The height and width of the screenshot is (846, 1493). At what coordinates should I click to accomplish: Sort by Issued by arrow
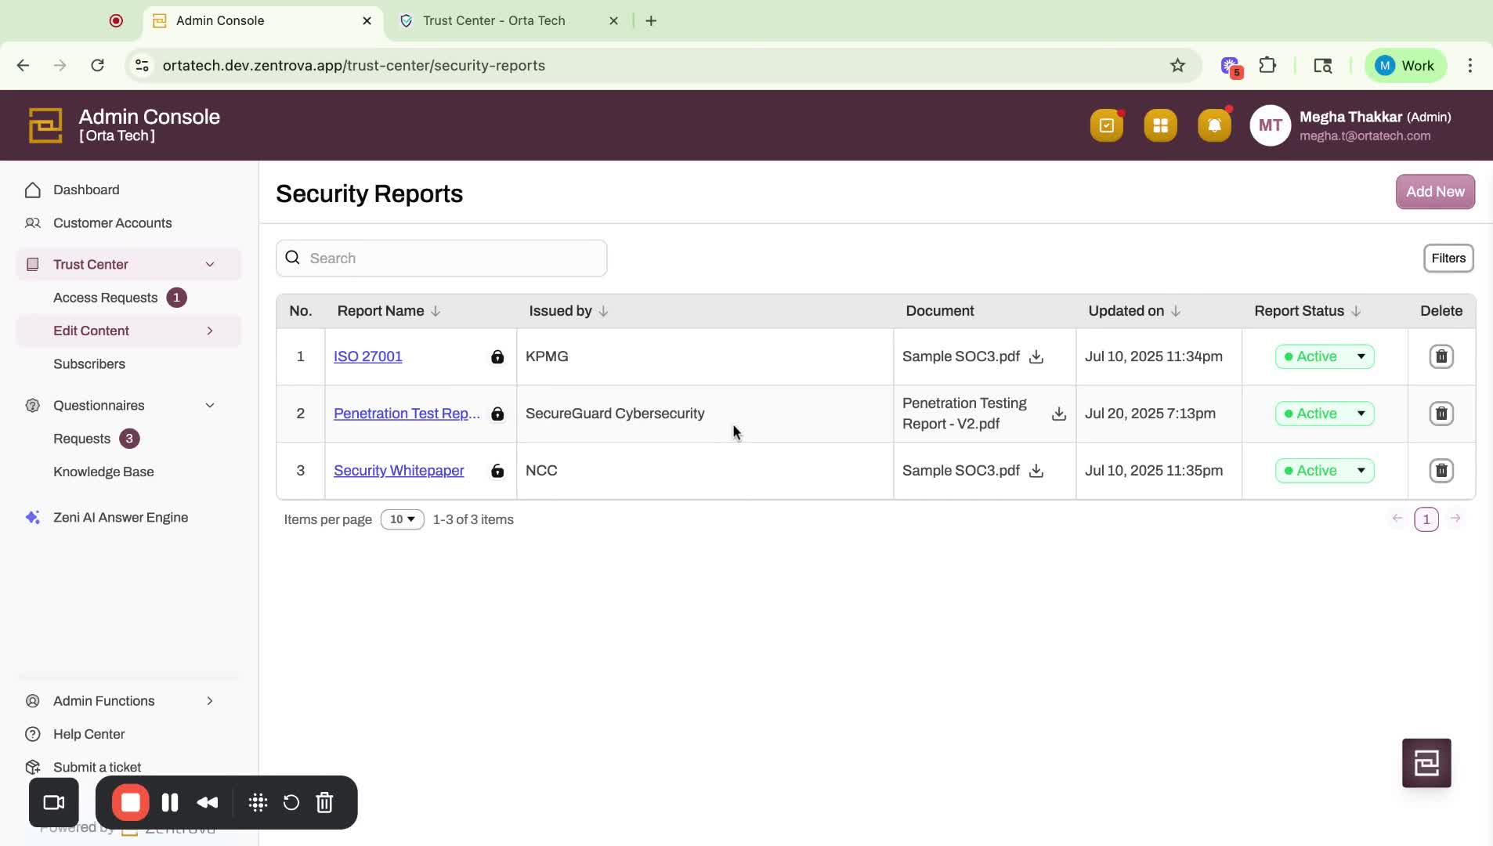click(603, 311)
